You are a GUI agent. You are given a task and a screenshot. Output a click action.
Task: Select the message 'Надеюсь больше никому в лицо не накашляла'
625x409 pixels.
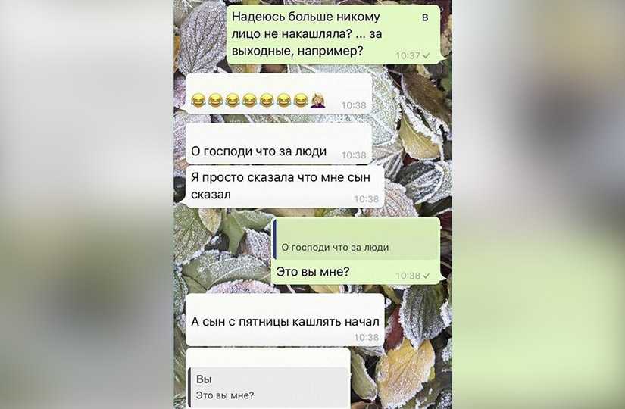click(x=333, y=34)
